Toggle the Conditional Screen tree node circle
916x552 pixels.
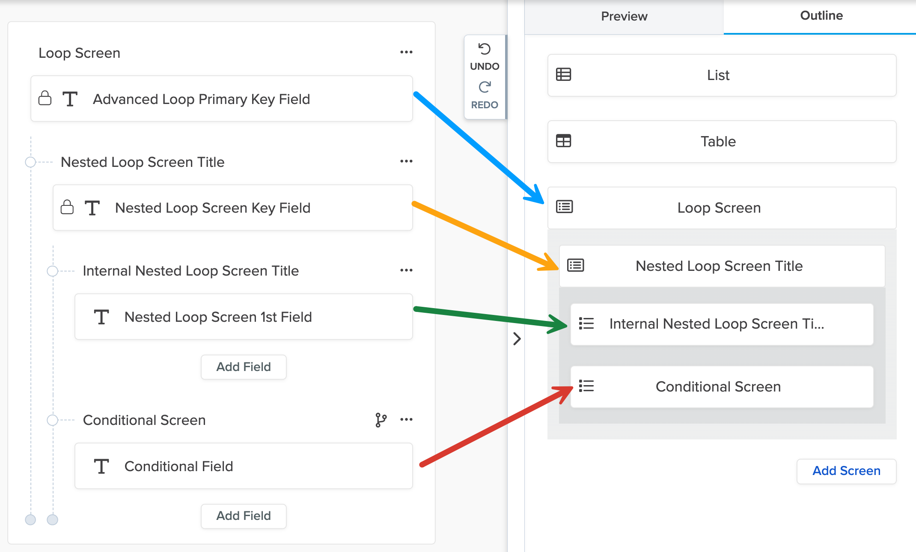pyautogui.click(x=52, y=420)
